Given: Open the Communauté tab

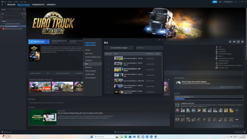Looking at the screenshot, I should point(38,5).
